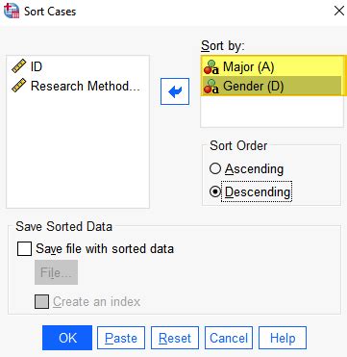Click the ruler icon next to Research Method
347x357 pixels.
pyautogui.click(x=19, y=86)
